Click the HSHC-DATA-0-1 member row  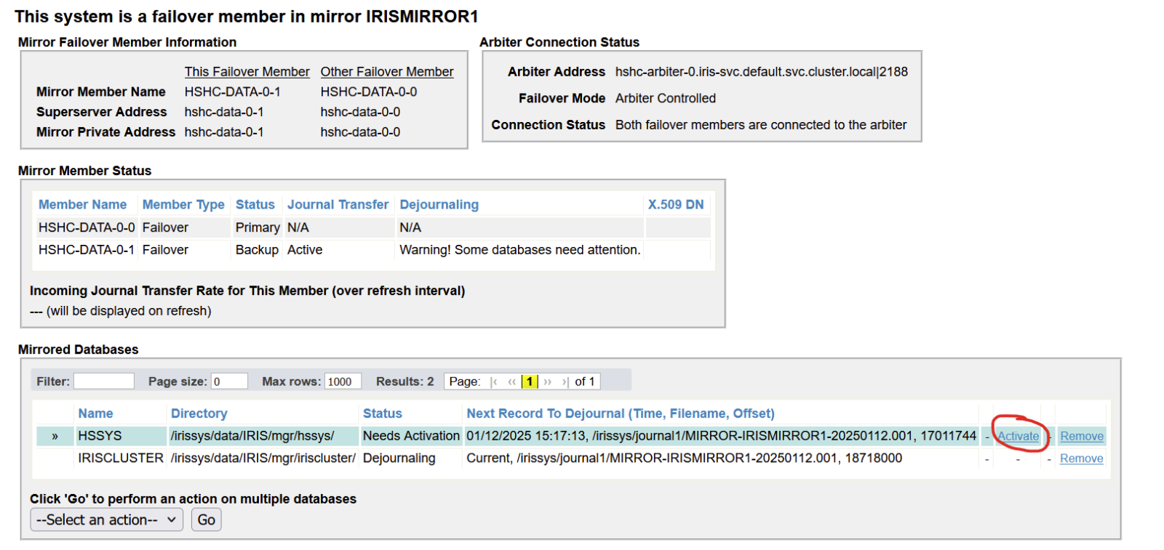[86, 250]
